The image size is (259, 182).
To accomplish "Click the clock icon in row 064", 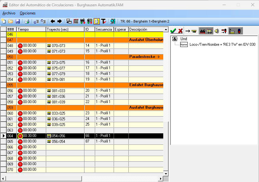I will click(x=20, y=136).
